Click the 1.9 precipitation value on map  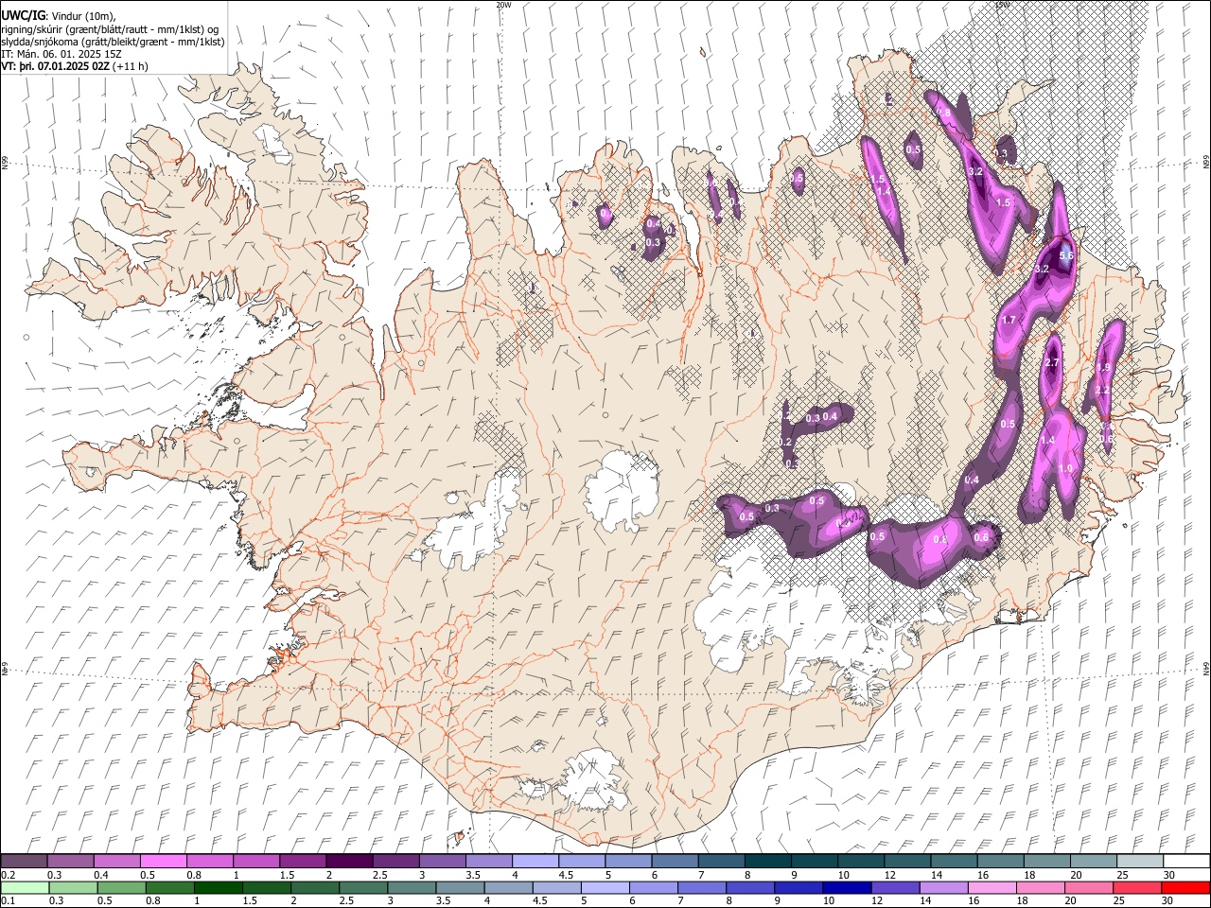coord(1103,367)
